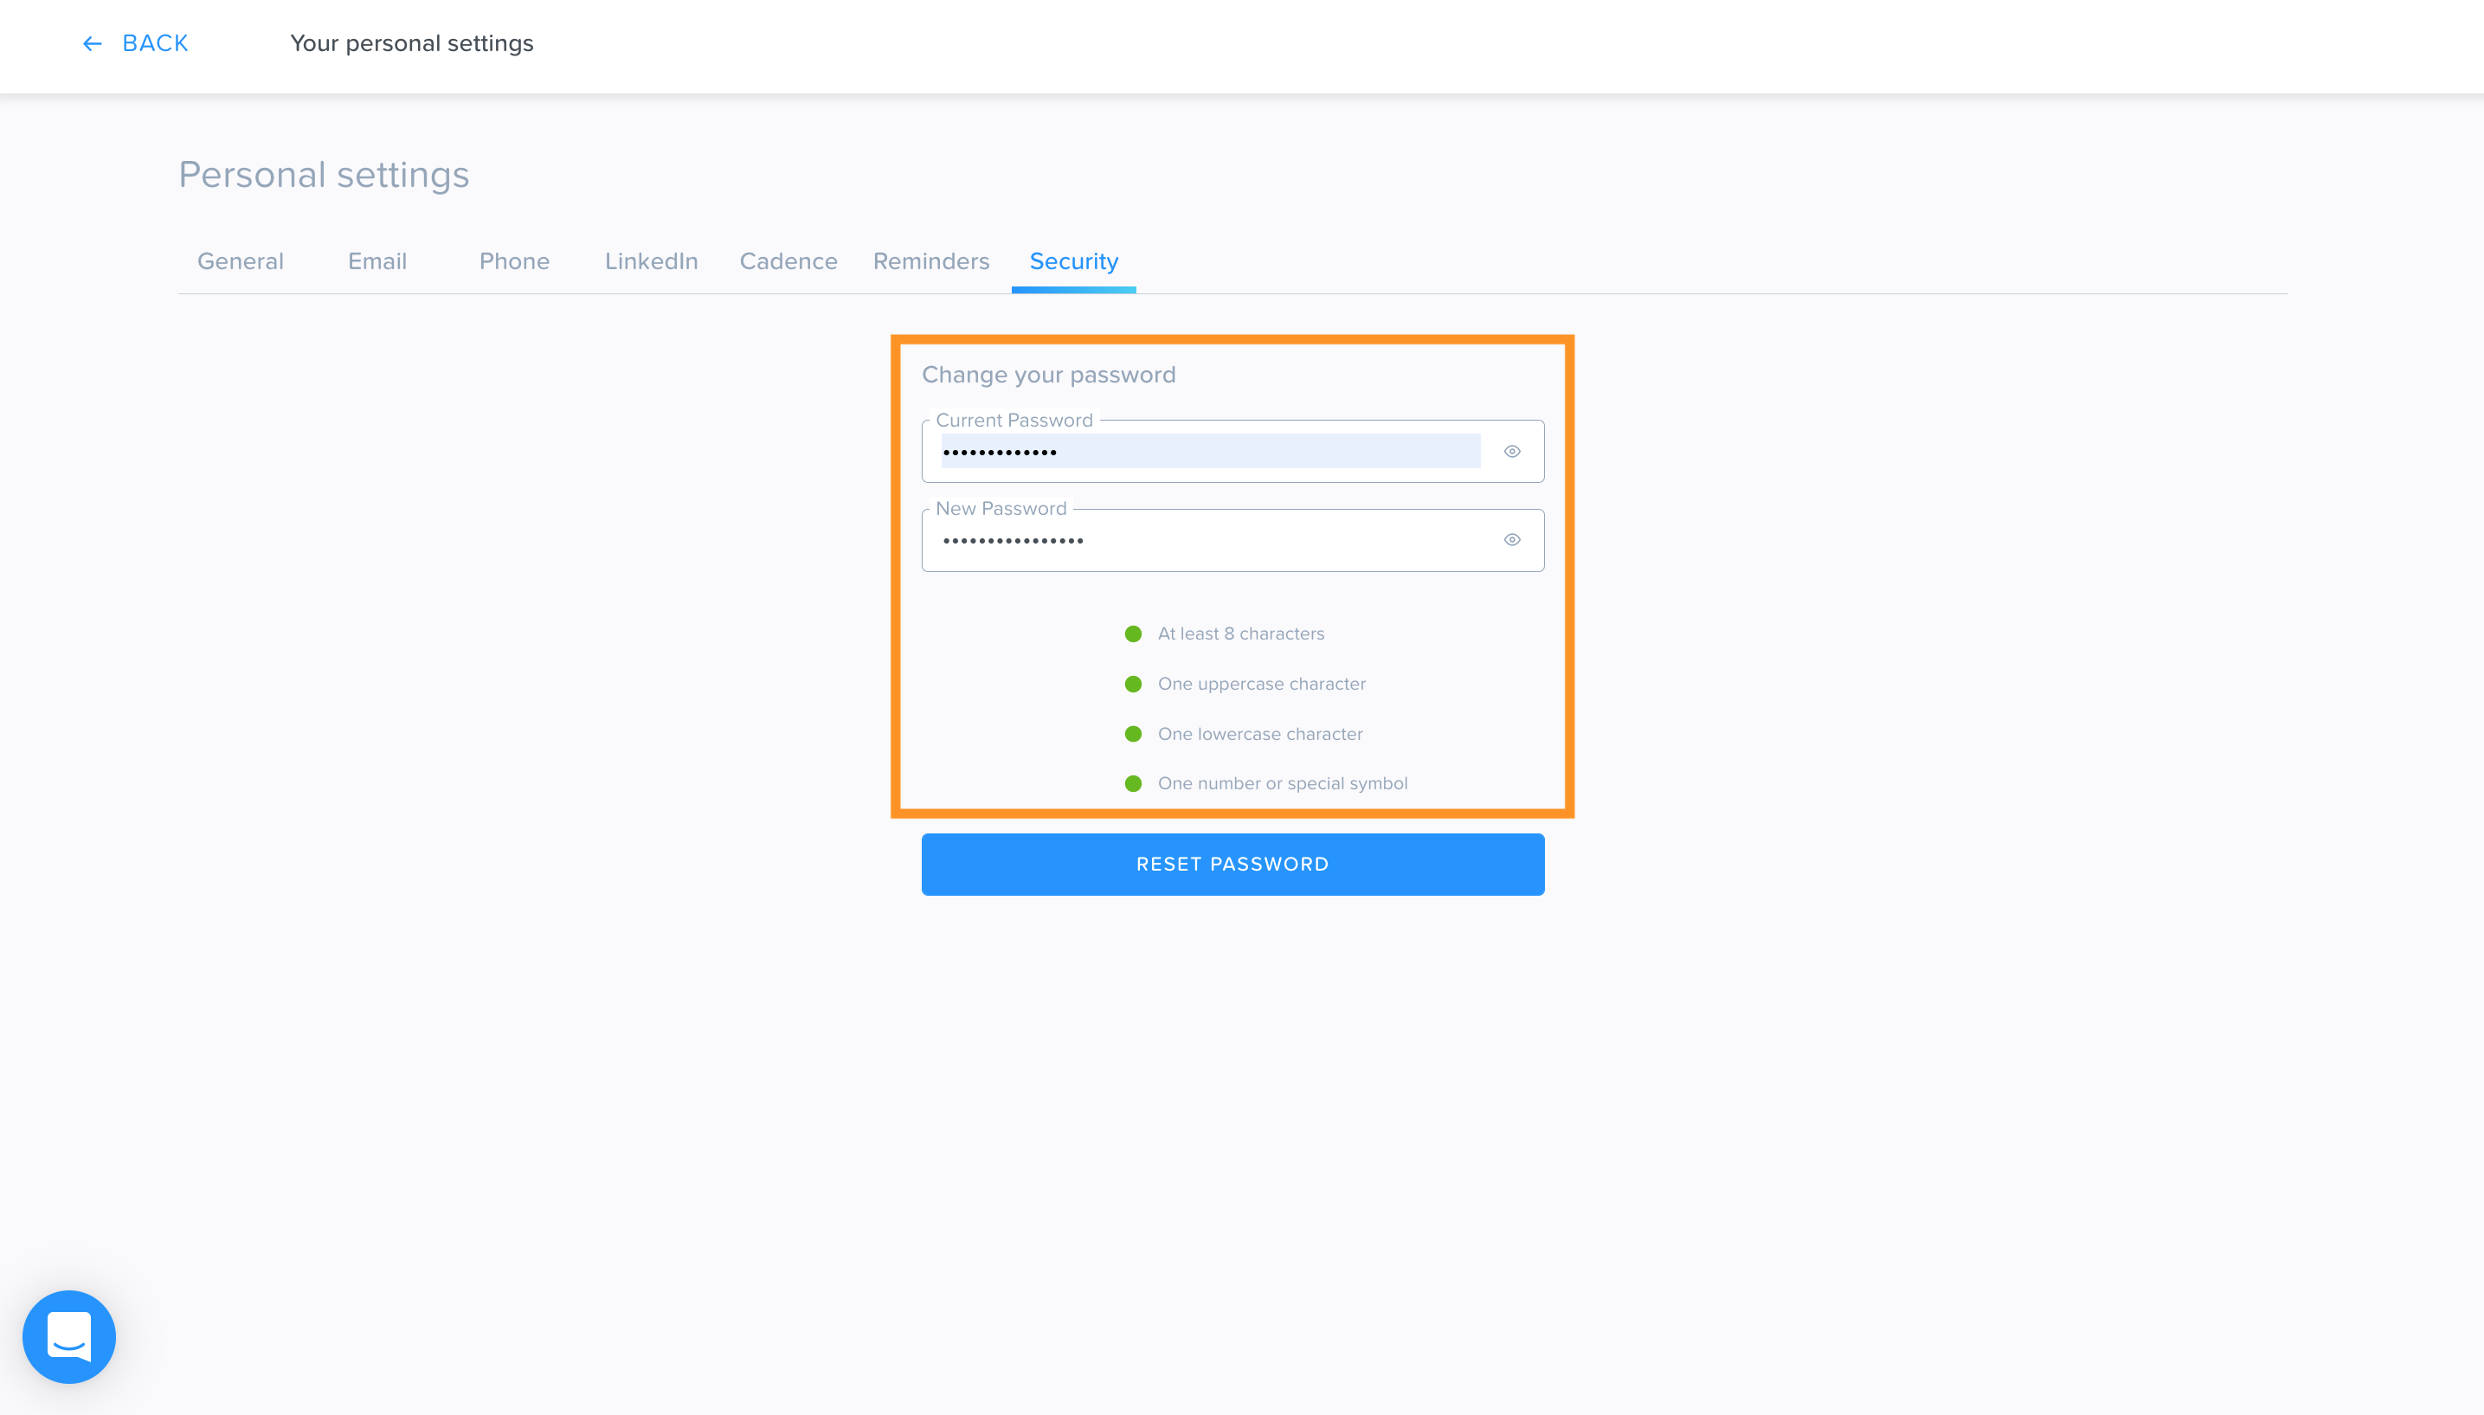Reveal the new password with eye icon

pos(1512,539)
